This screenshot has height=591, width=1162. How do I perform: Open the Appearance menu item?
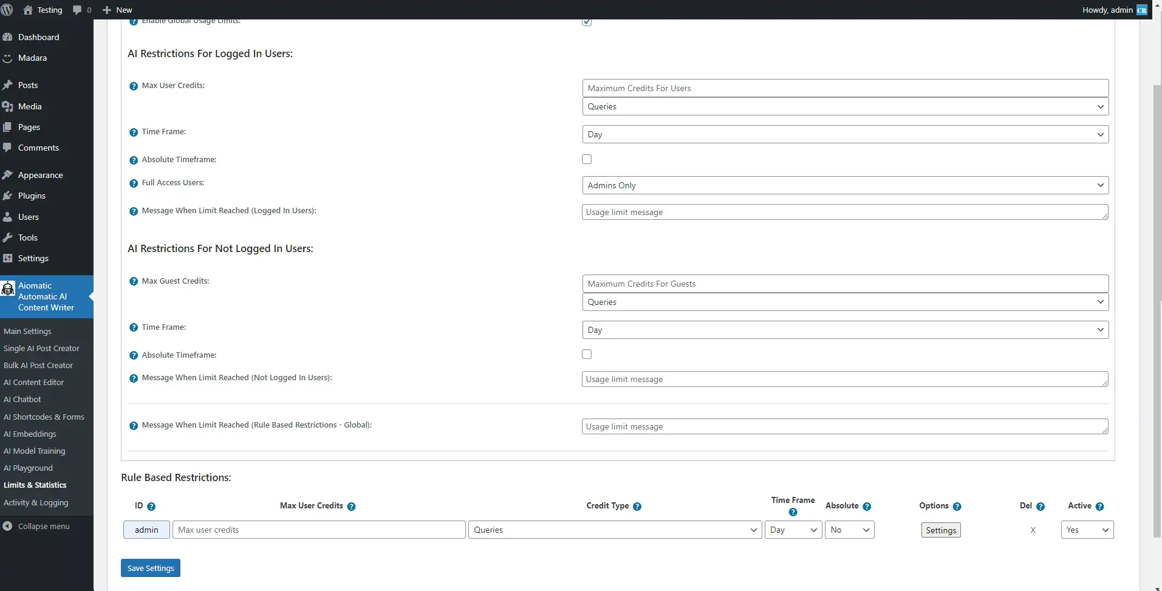point(40,175)
